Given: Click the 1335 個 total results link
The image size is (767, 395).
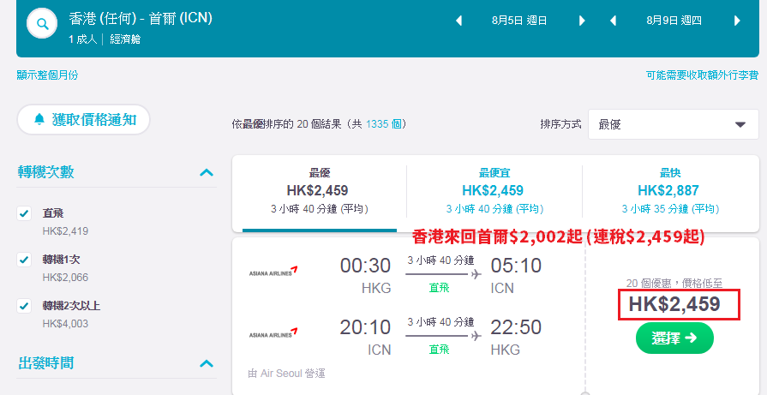Looking at the screenshot, I should [384, 124].
